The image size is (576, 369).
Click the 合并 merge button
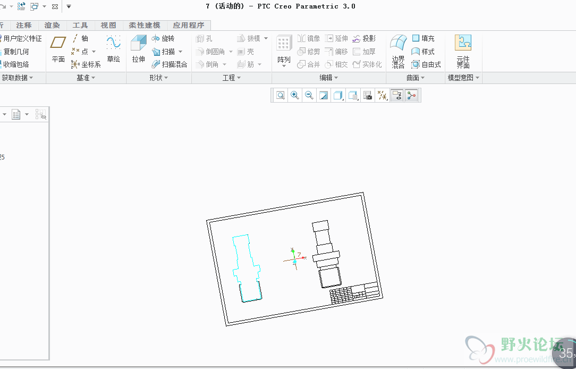click(309, 65)
